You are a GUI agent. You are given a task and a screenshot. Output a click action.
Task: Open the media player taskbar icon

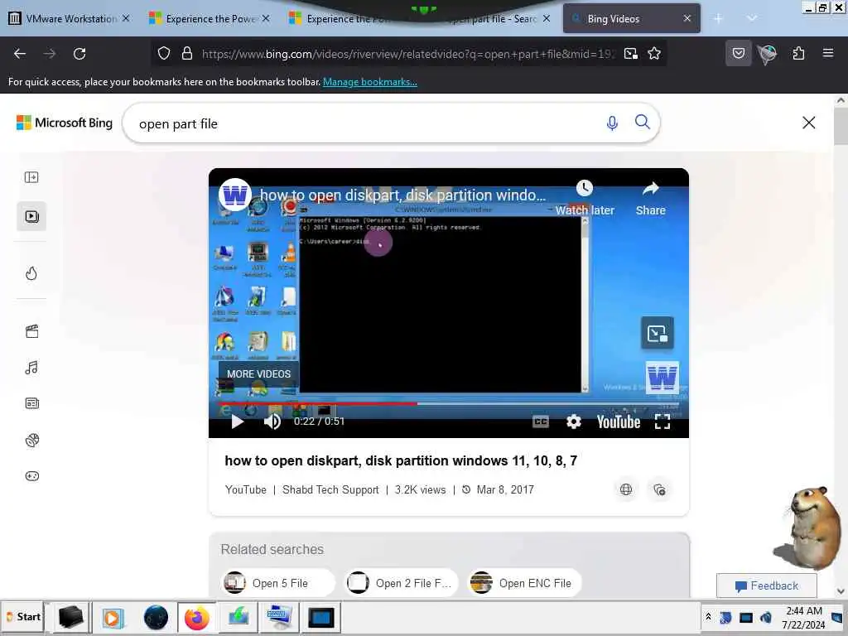tap(113, 618)
